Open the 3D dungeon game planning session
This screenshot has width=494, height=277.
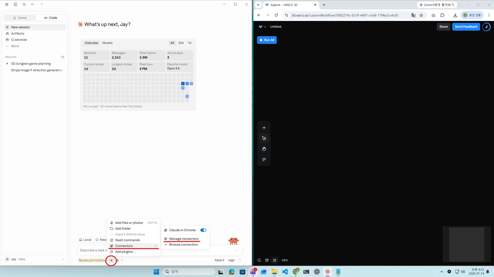(x=35, y=64)
